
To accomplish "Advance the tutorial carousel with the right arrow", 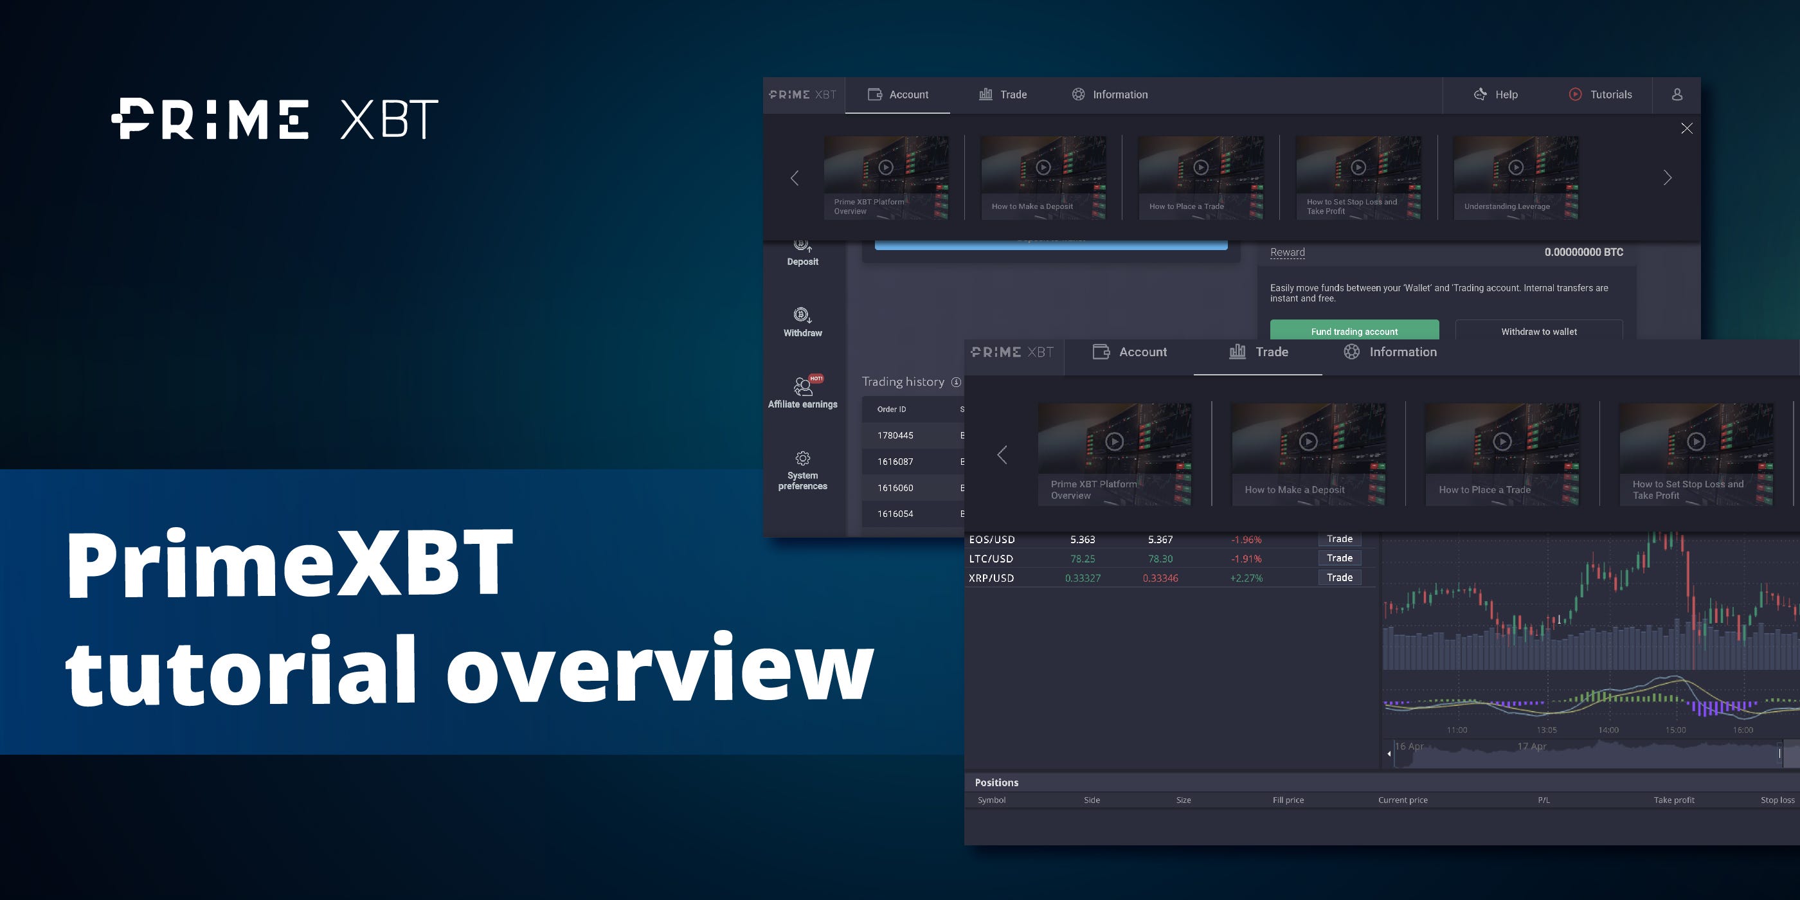I will click(x=1667, y=177).
